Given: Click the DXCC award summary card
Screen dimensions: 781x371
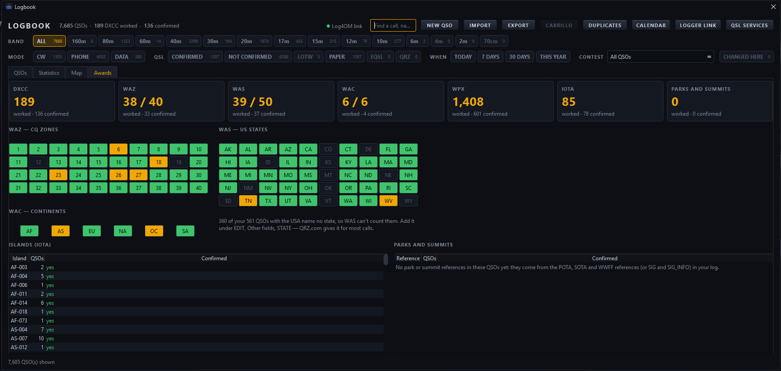Looking at the screenshot, I should tap(62, 101).
